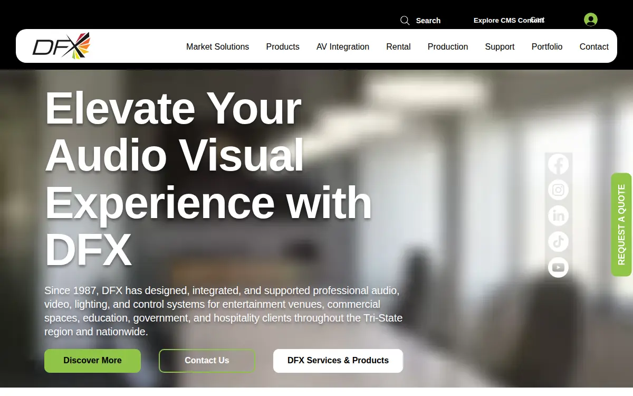633x396 pixels.
Task: Open the Rental menu item
Action: (x=398, y=46)
